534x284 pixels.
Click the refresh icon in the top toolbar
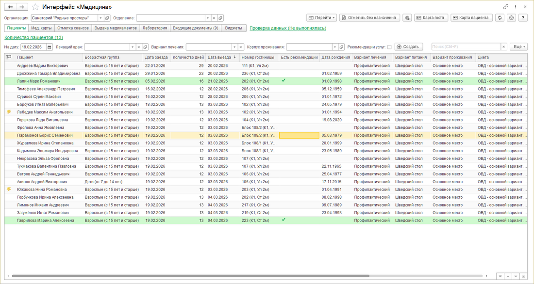pos(500,18)
